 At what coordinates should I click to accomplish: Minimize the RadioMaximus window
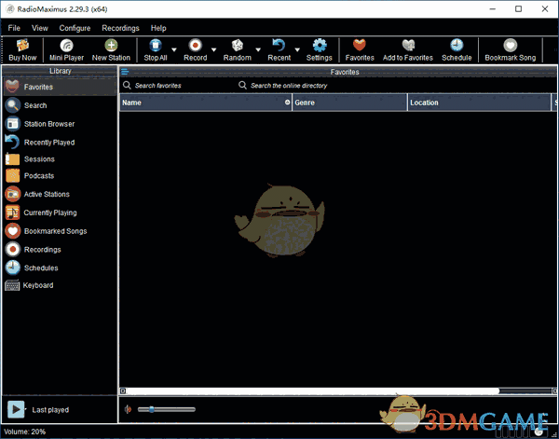[493, 9]
